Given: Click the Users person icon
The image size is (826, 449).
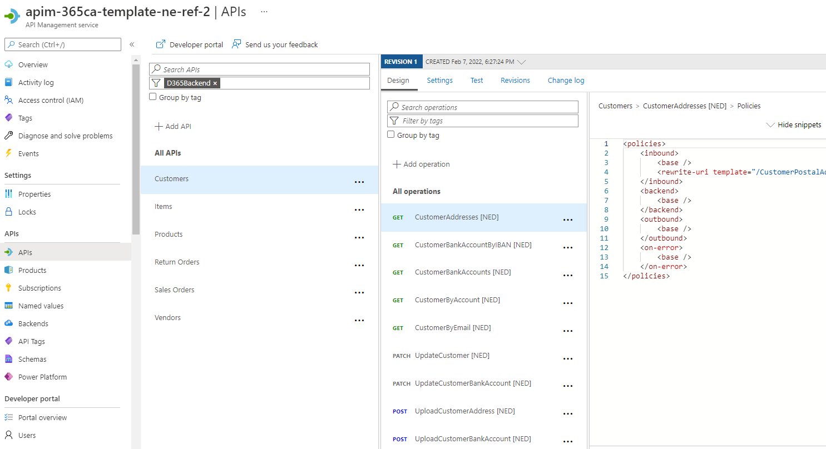Looking at the screenshot, I should tap(8, 435).
